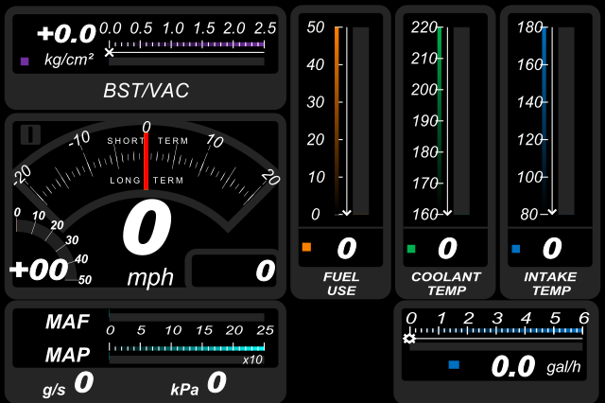This screenshot has width=605, height=403.
Task: Click the cyan MAP scale bar
Action: pos(187,348)
